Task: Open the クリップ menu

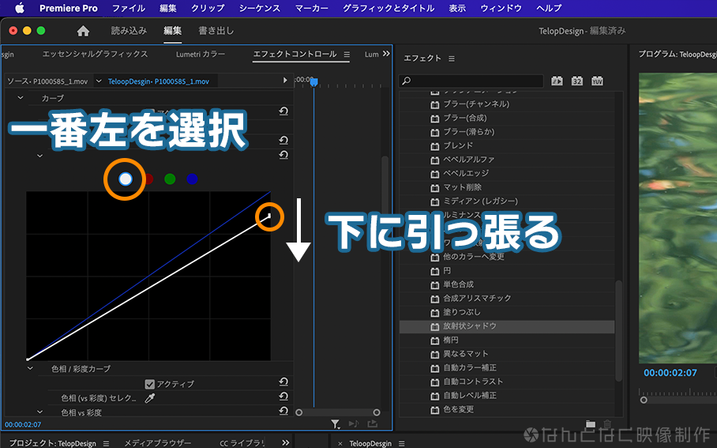Action: pyautogui.click(x=208, y=8)
